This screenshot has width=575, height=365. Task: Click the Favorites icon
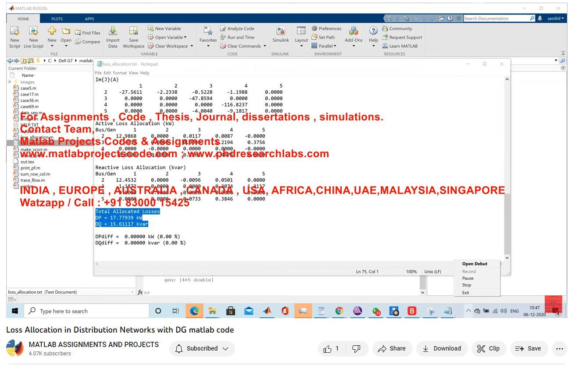[x=208, y=32]
